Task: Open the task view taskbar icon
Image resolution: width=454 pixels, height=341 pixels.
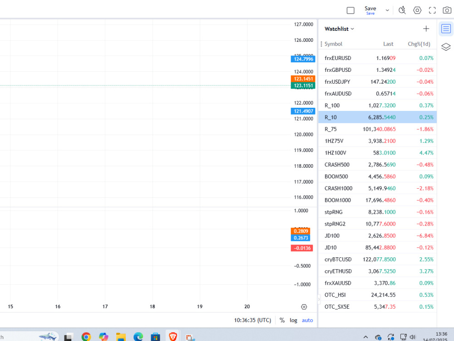Action: (69, 337)
